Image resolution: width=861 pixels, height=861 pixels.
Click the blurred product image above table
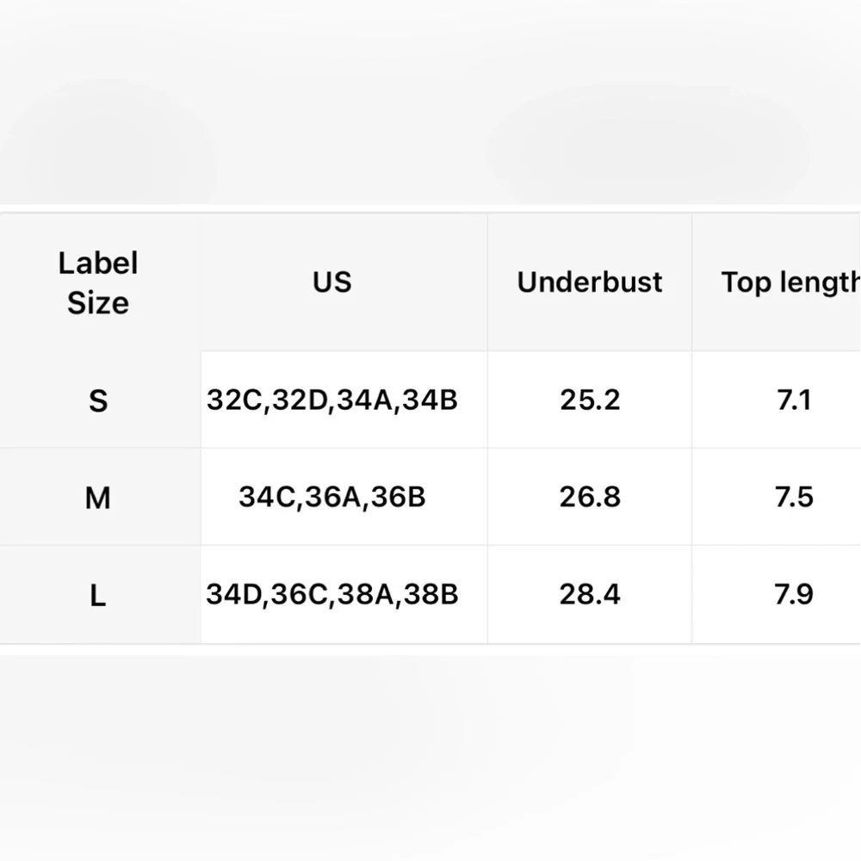pos(430,102)
